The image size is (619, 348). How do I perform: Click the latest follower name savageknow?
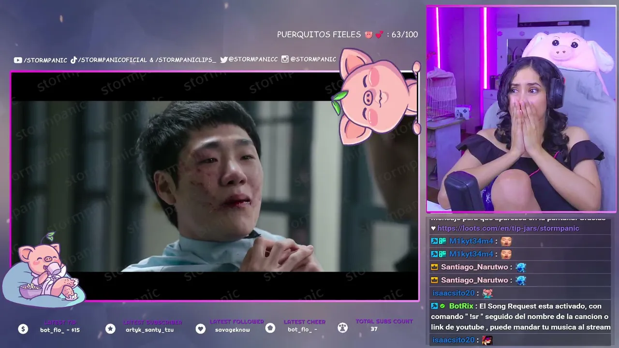(x=233, y=330)
